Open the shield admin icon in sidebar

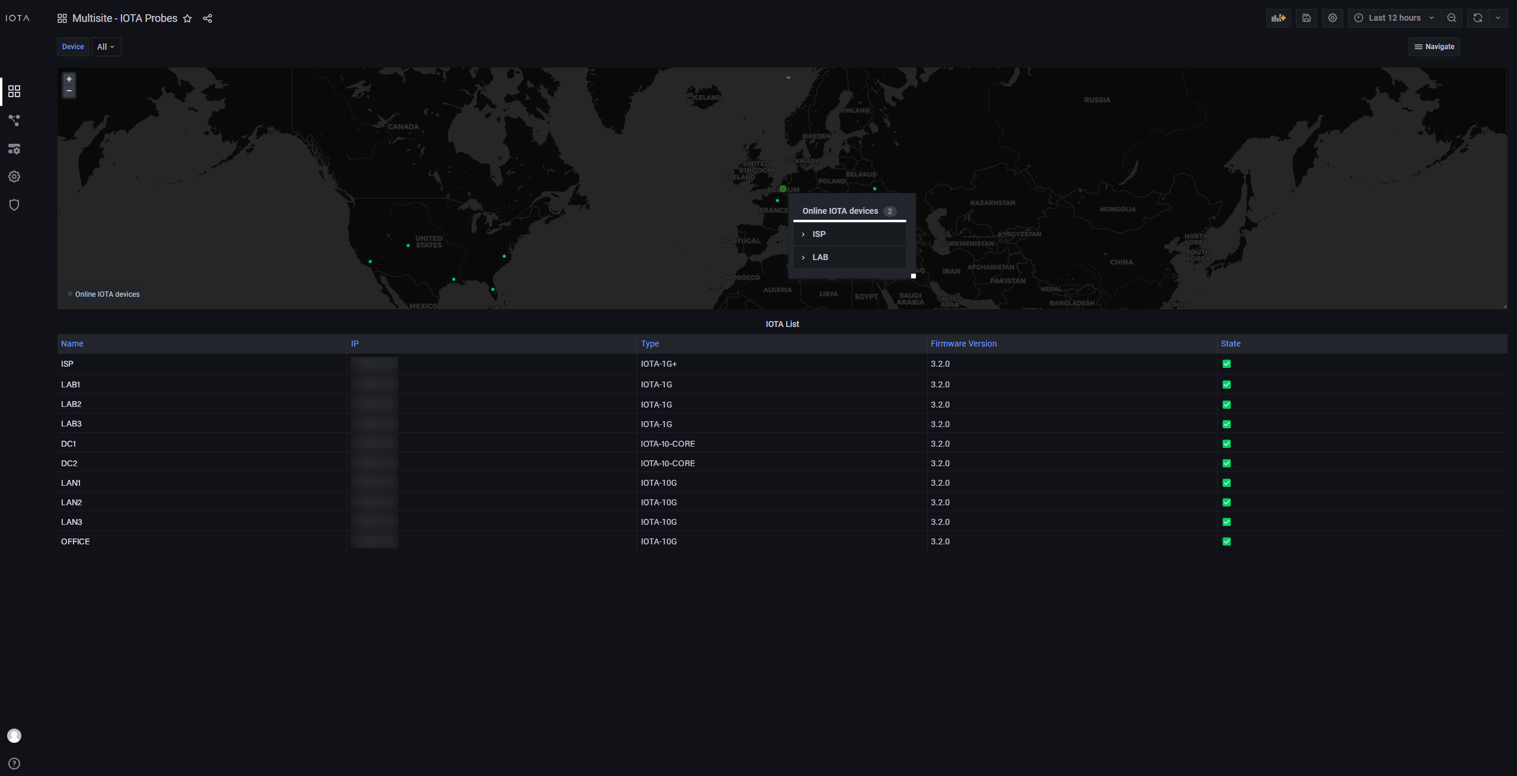(14, 205)
